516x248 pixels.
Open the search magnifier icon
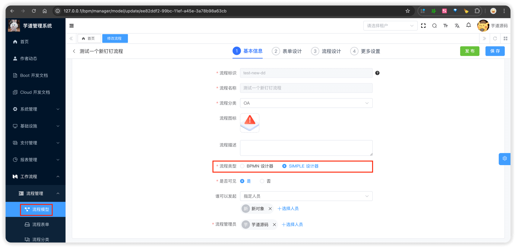434,26
